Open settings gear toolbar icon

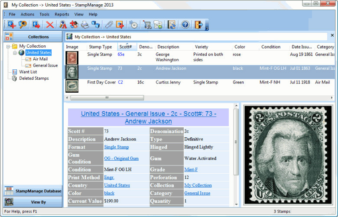coord(133,25)
